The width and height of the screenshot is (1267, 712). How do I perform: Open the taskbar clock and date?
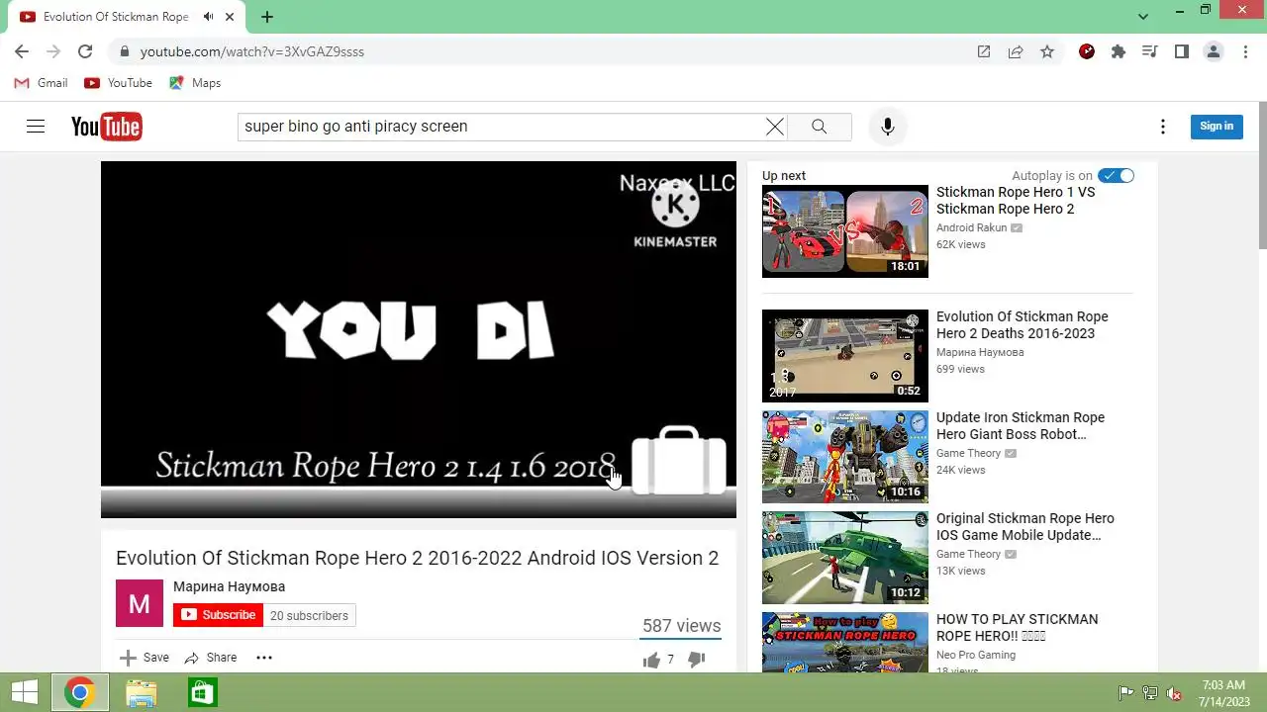tap(1223, 692)
